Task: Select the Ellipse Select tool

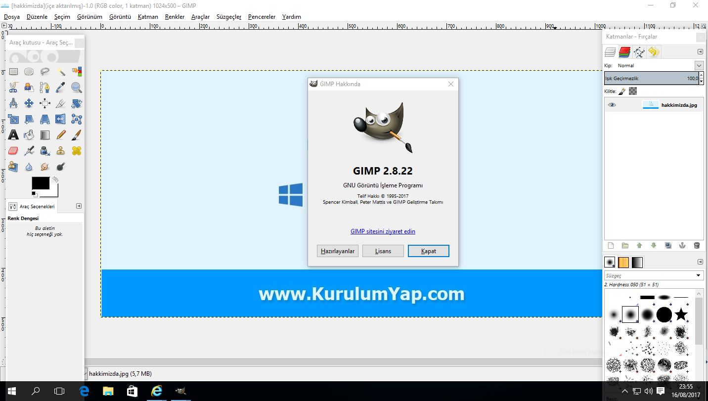Action: click(x=29, y=72)
